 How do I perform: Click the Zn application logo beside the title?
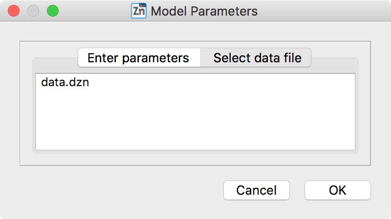click(139, 11)
